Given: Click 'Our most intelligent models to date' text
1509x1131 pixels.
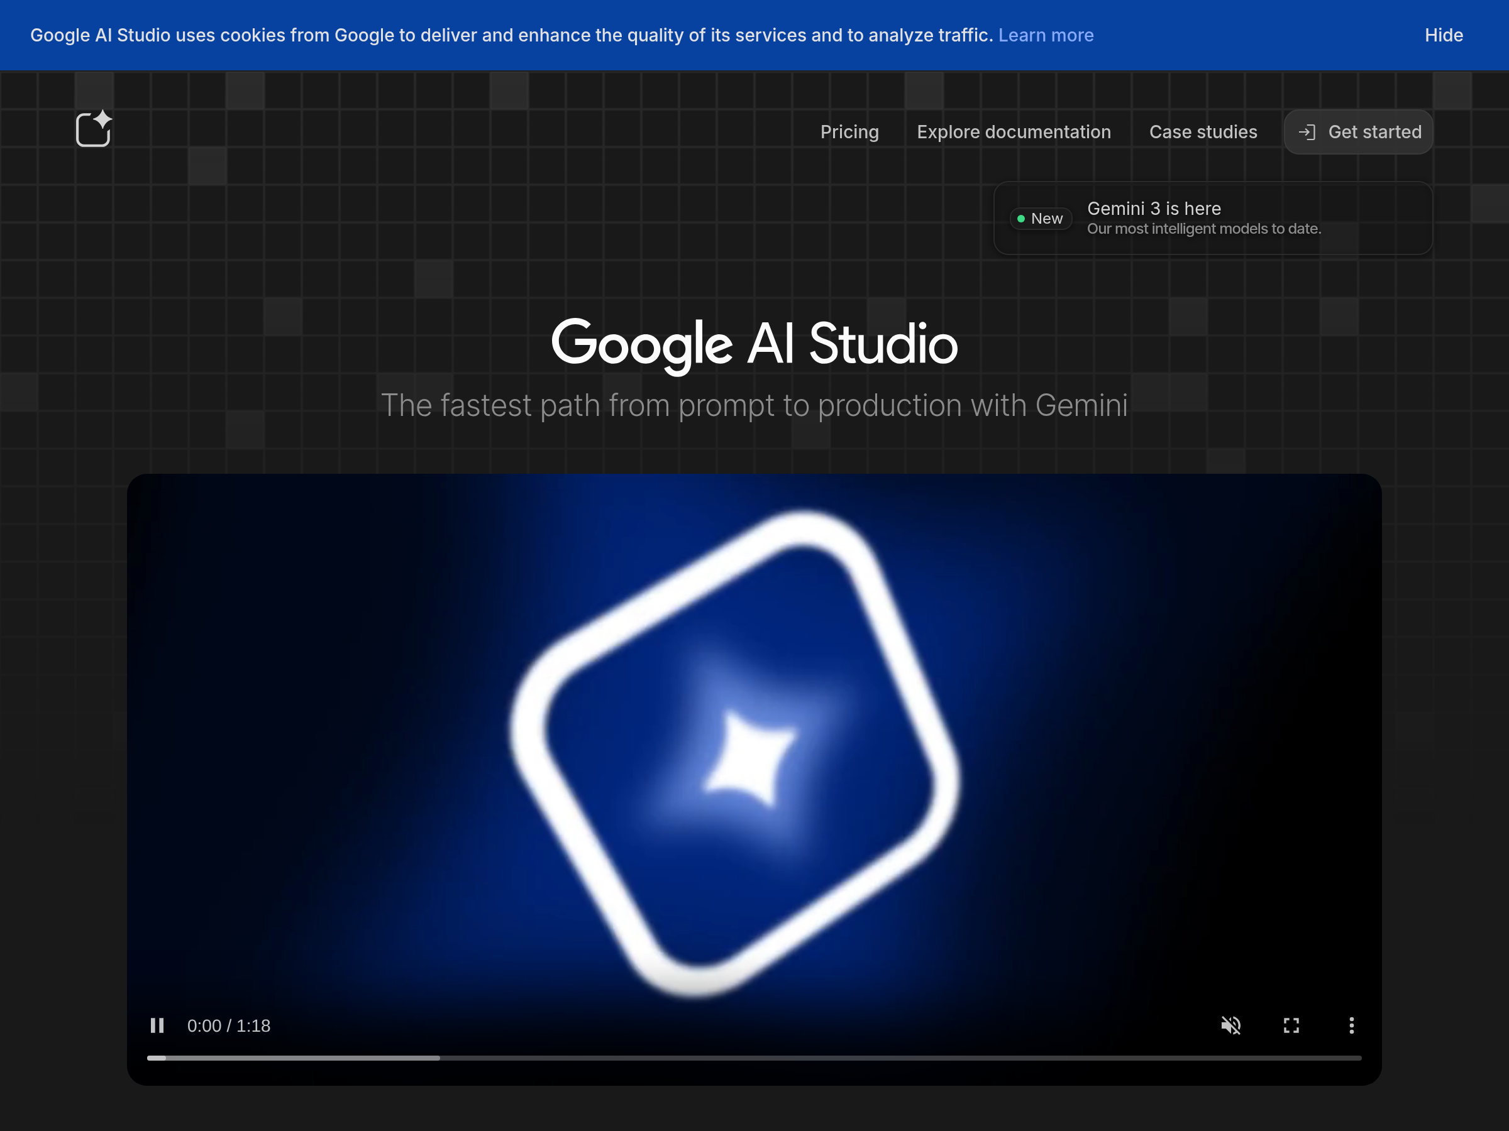Looking at the screenshot, I should click(1203, 229).
